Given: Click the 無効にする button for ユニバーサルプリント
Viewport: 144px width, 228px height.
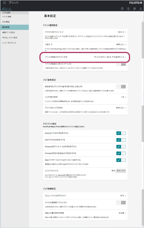Looking at the screenshot, I should click(x=121, y=171).
